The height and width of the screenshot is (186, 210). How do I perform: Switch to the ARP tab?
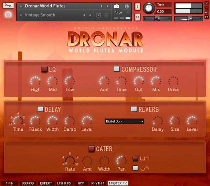(81, 183)
